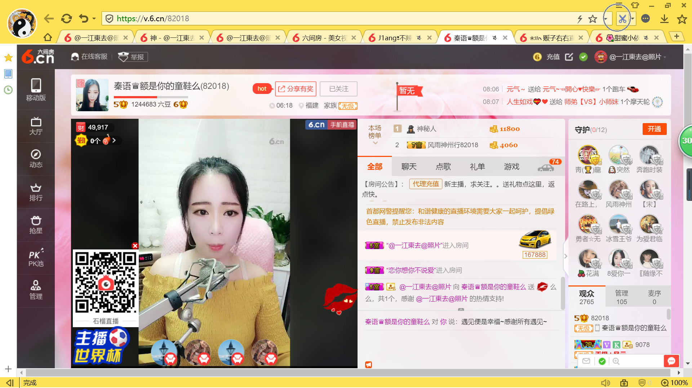Open favorites star in left sidebar

[8, 58]
